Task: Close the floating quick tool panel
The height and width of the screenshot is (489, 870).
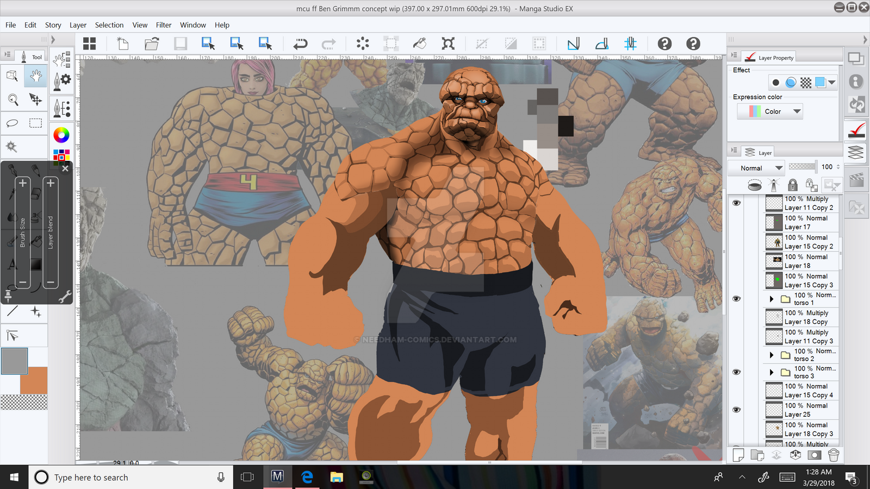Action: click(65, 168)
